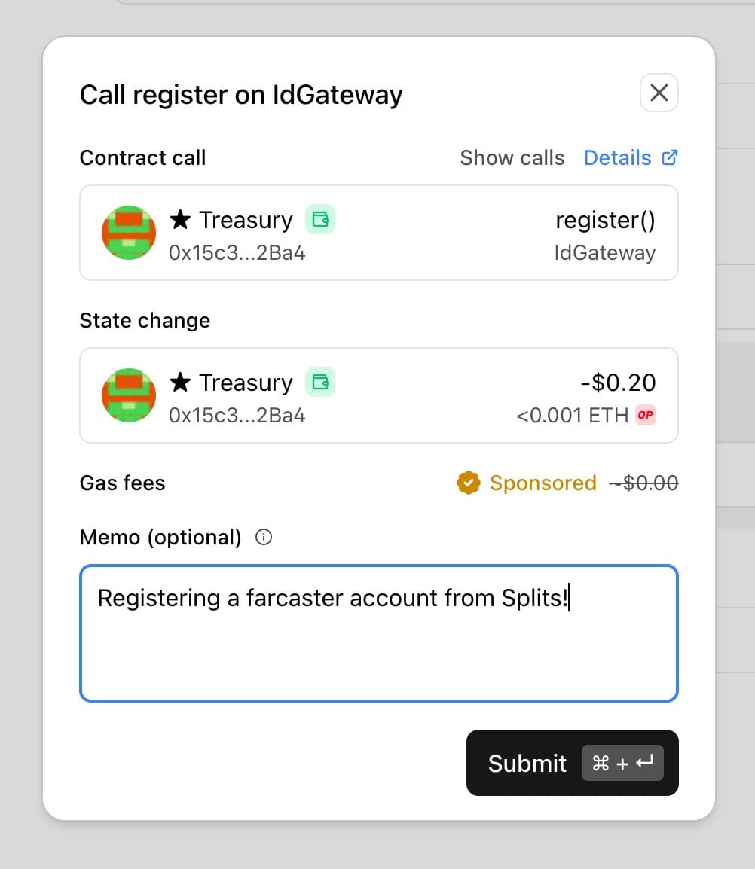Click star icon in Contract call Treasury
755x869 pixels.
coord(180,220)
